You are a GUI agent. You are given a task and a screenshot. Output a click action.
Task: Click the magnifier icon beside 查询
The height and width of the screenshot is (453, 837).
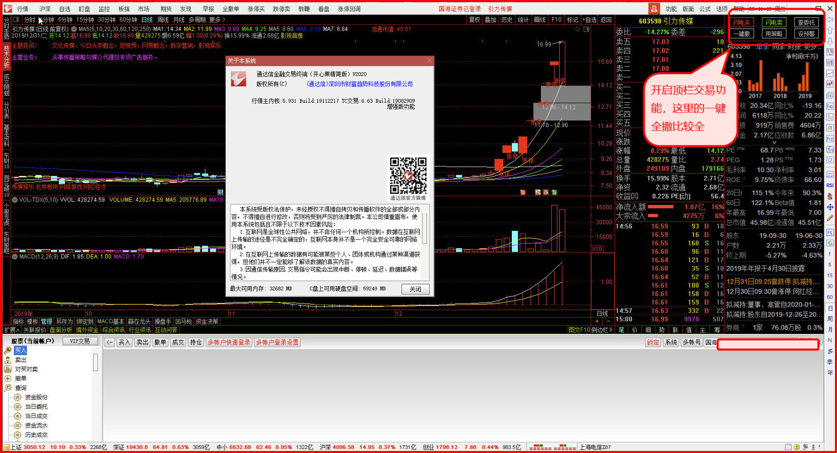click(8, 388)
